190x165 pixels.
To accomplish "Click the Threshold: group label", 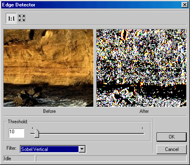I will tap(18, 122).
